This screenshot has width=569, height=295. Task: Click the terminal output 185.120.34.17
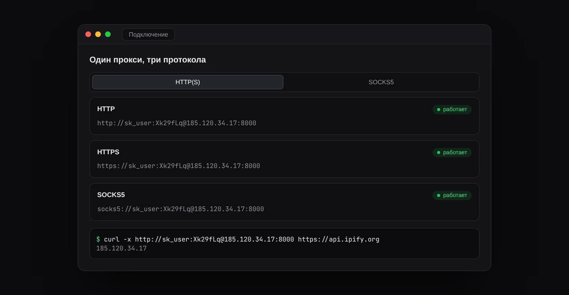(x=121, y=248)
